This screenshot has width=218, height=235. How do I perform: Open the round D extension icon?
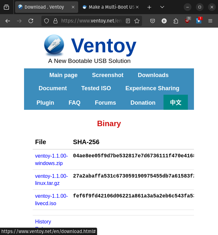[164, 21]
